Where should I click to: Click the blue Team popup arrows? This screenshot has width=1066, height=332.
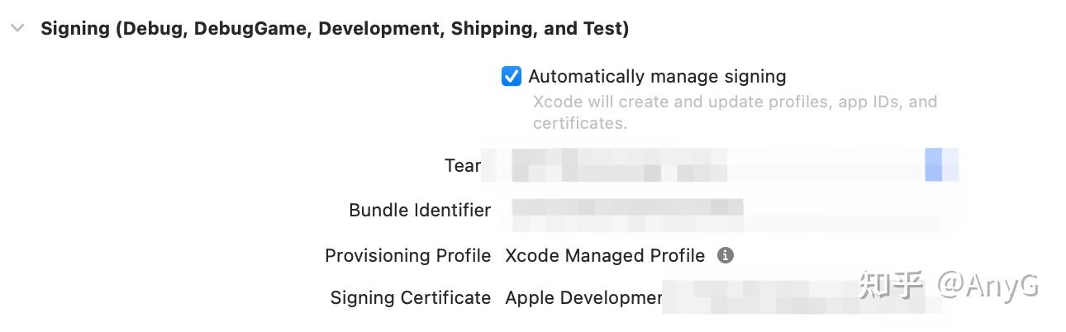point(933,164)
